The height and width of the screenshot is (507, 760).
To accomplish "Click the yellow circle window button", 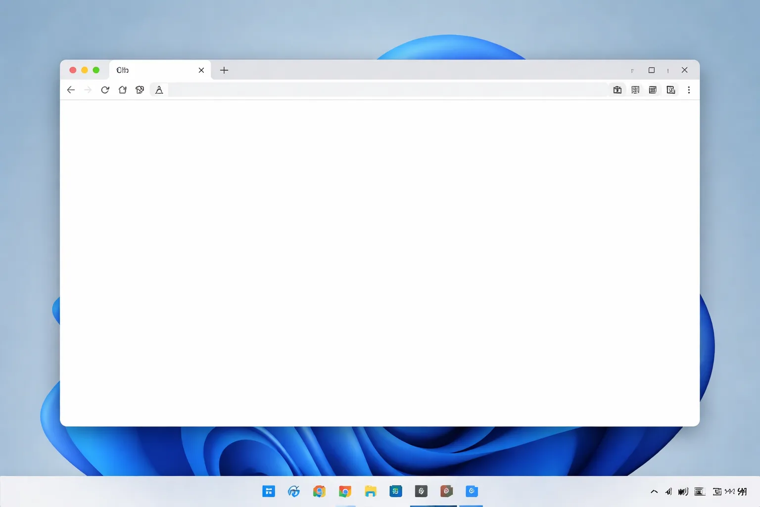I will click(85, 70).
